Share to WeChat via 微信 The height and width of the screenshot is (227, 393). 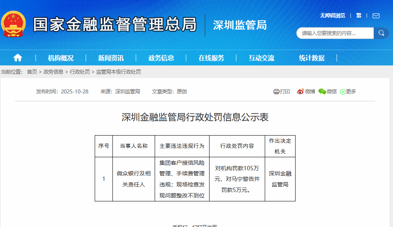327,91
